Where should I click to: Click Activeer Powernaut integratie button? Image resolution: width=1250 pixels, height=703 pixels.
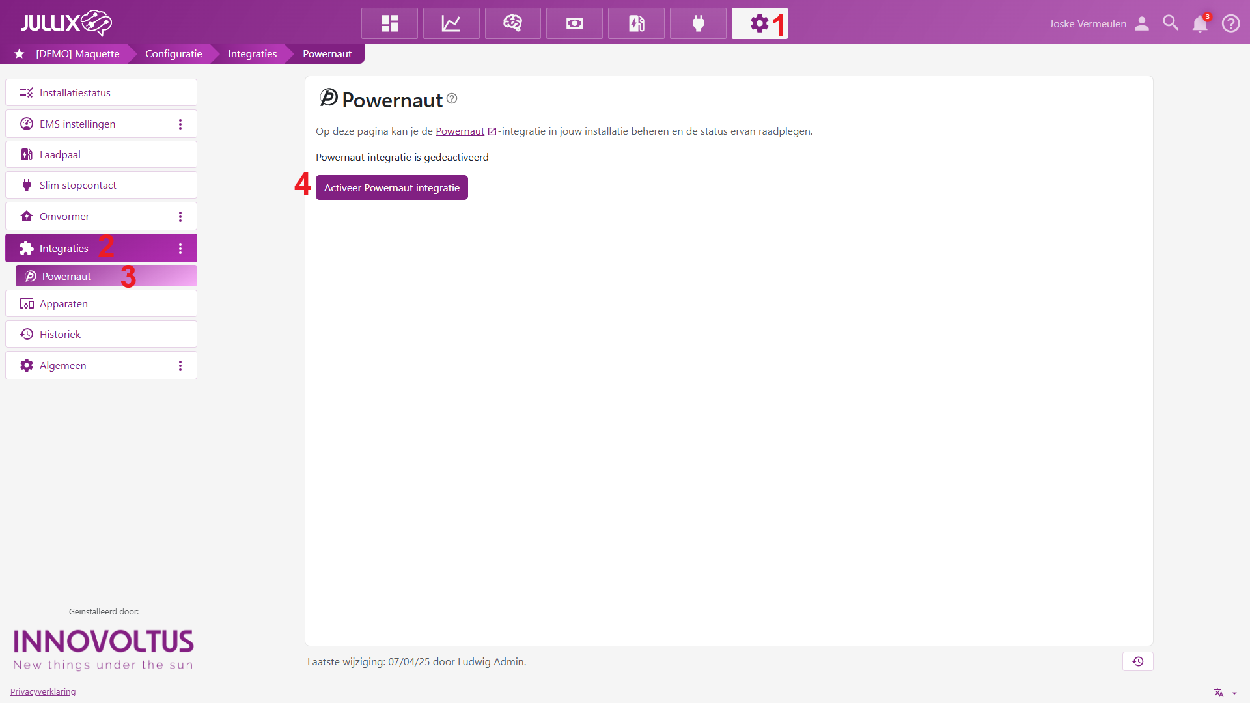pos(391,187)
